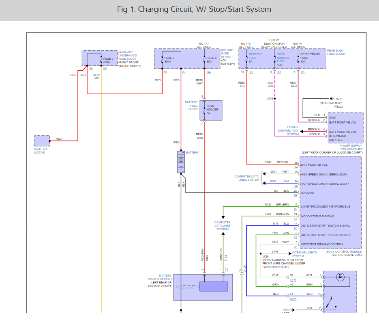Click X1 link under BATT RVC fuse
379x329 pixels.
point(251,72)
